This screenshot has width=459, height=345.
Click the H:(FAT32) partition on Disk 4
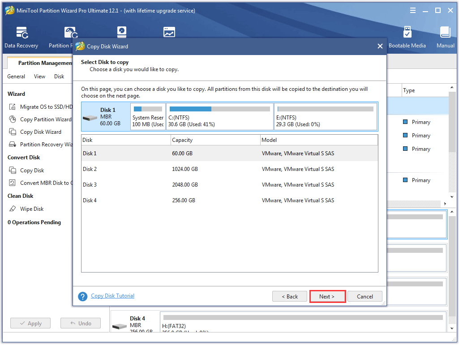(304, 322)
